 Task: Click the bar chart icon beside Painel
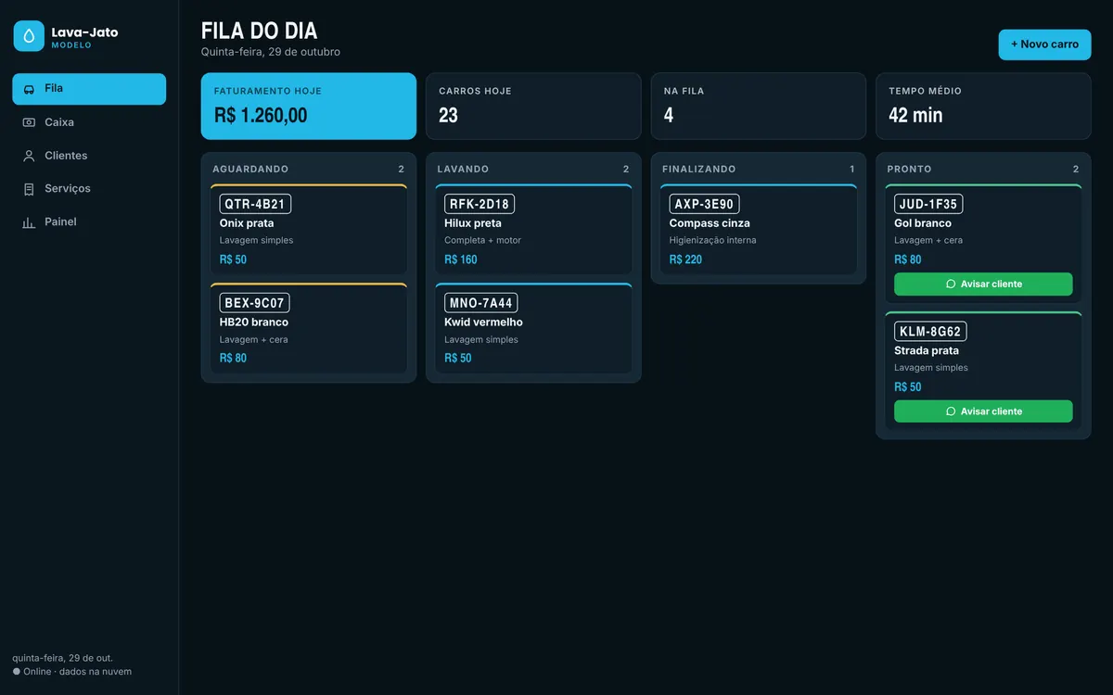click(29, 222)
